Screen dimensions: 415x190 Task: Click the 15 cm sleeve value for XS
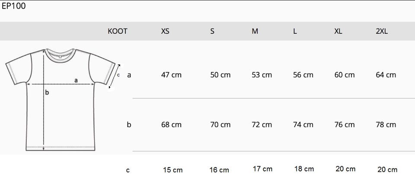pos(172,170)
